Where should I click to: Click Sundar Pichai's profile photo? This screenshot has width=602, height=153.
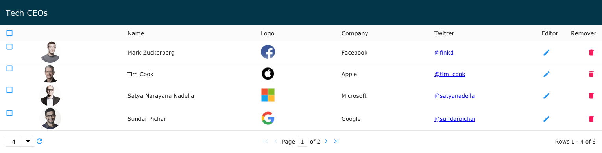pyautogui.click(x=50, y=119)
